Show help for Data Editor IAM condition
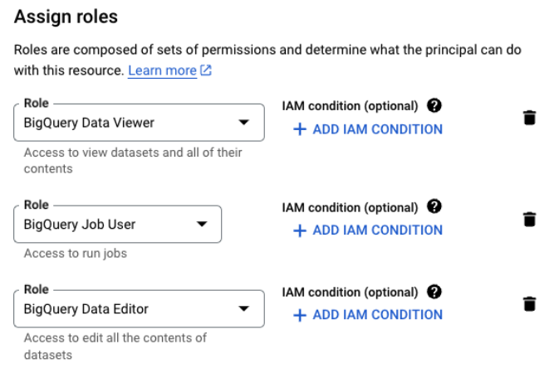 click(434, 292)
